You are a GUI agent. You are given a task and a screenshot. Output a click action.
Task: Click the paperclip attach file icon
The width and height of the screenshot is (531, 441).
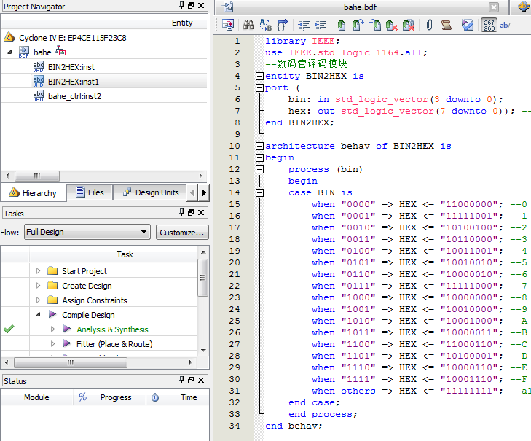(x=429, y=25)
